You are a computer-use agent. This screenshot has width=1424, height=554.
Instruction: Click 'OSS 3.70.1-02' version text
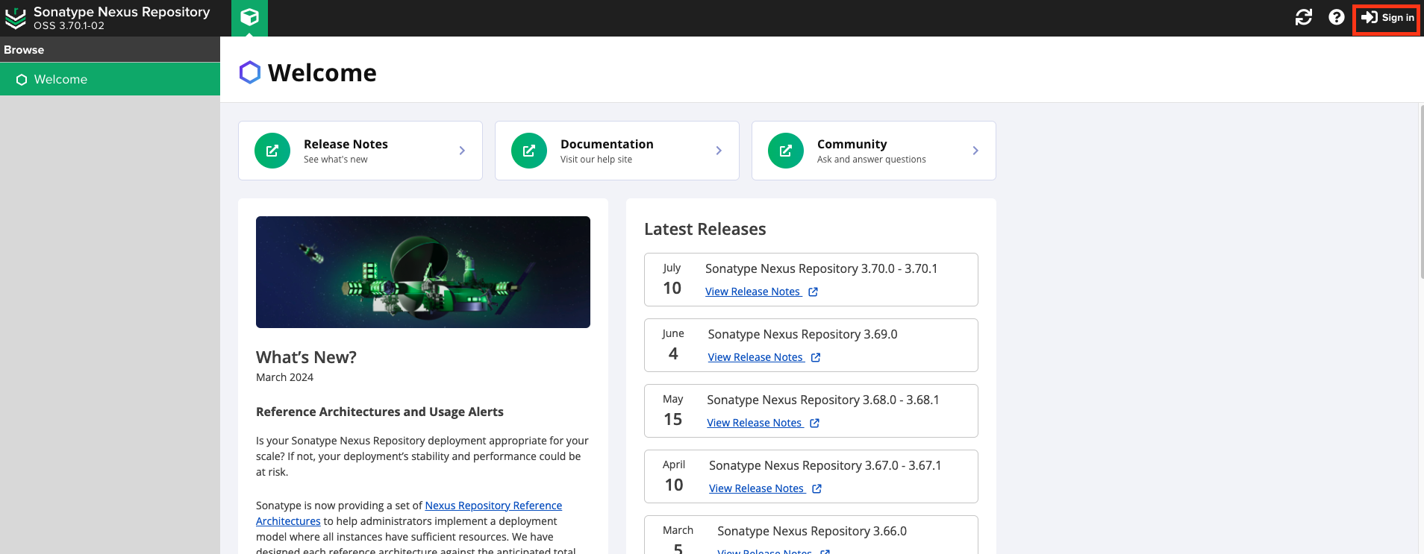coord(69,25)
